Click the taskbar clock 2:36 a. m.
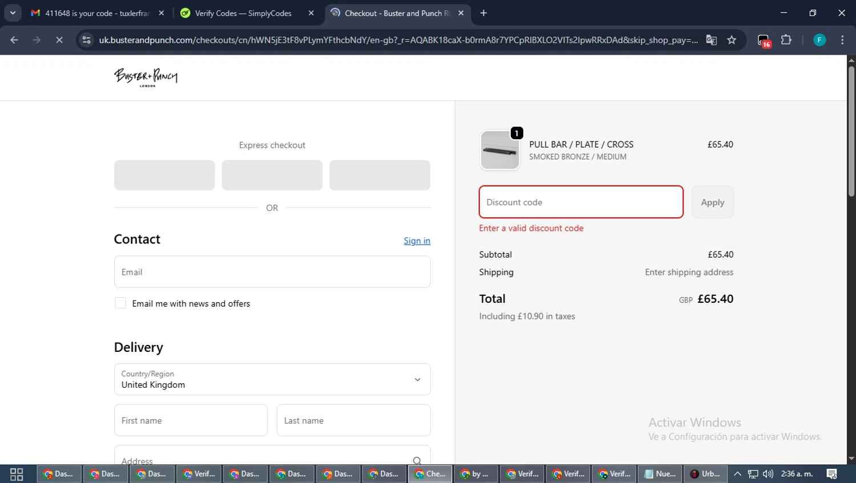The image size is (856, 483). tap(797, 474)
